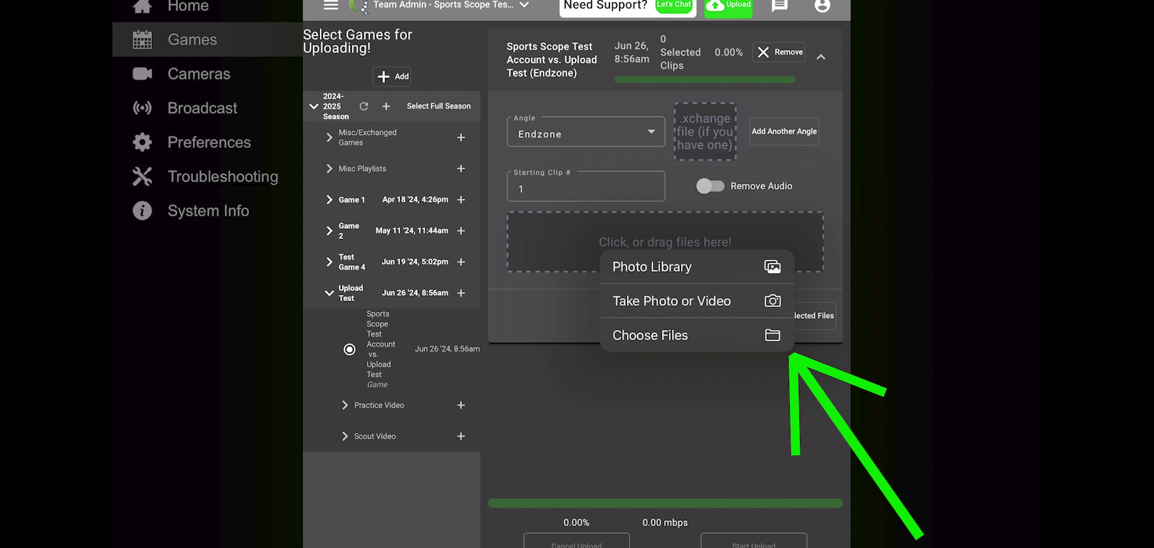Screen dimensions: 1154x548
Task: Click the date Apr 18 '24, 4:26pm
Action: click(415, 200)
